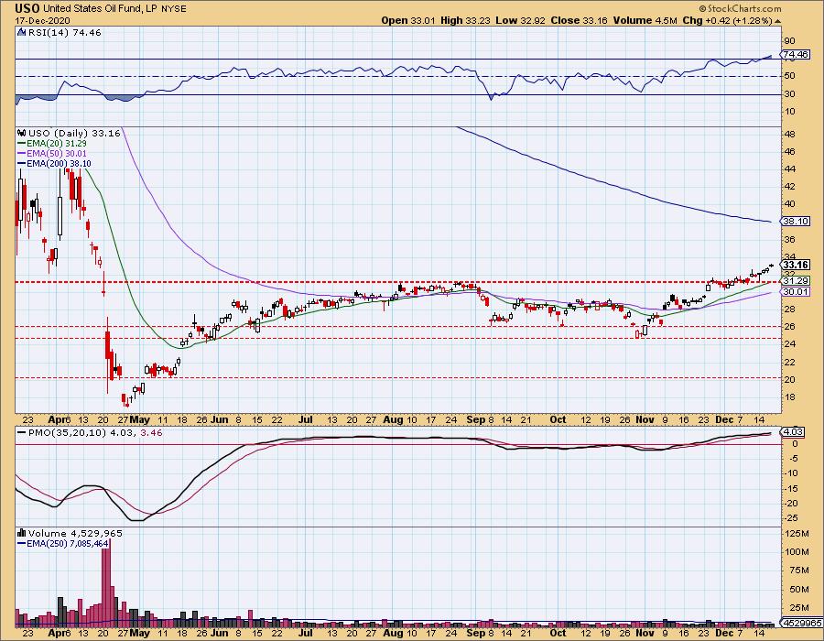This screenshot has height=641, width=824.
Task: Click the RSI indicator icon beside RSI(14)
Action: 22,32
